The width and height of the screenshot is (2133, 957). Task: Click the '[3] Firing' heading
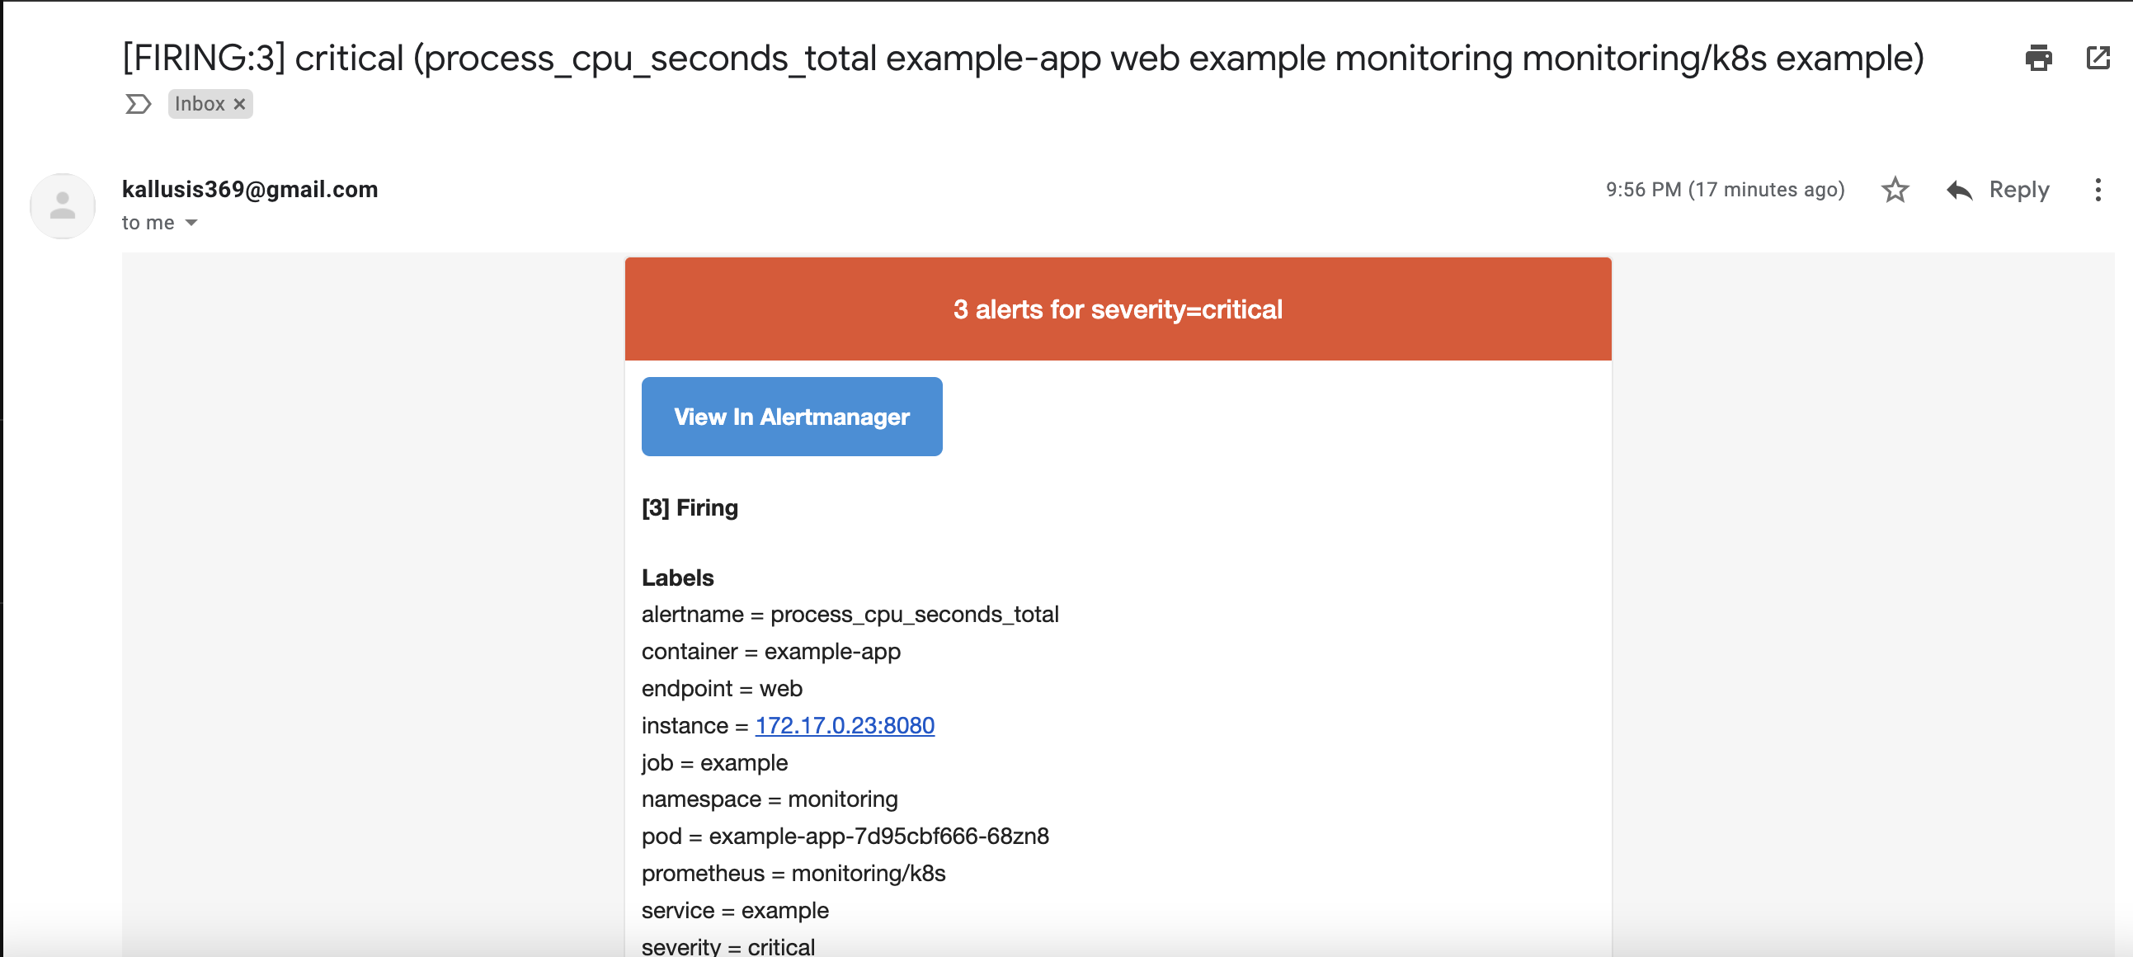690,507
